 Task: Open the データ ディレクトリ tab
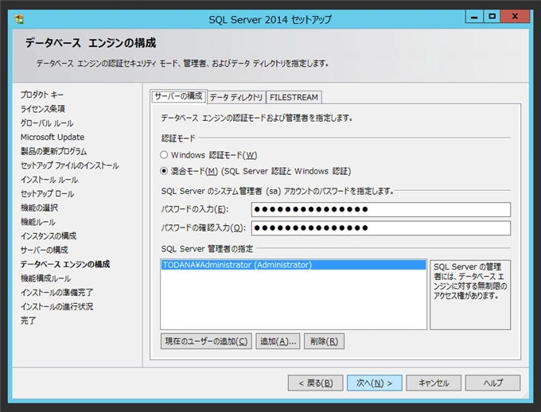[x=236, y=97]
